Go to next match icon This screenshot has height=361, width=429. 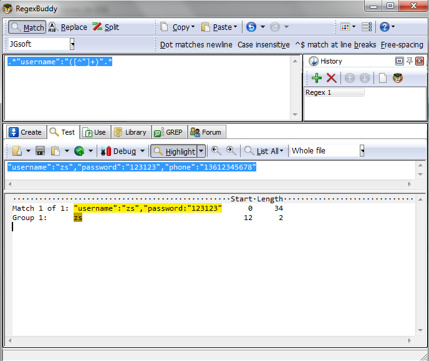pyautogui.click(x=231, y=151)
